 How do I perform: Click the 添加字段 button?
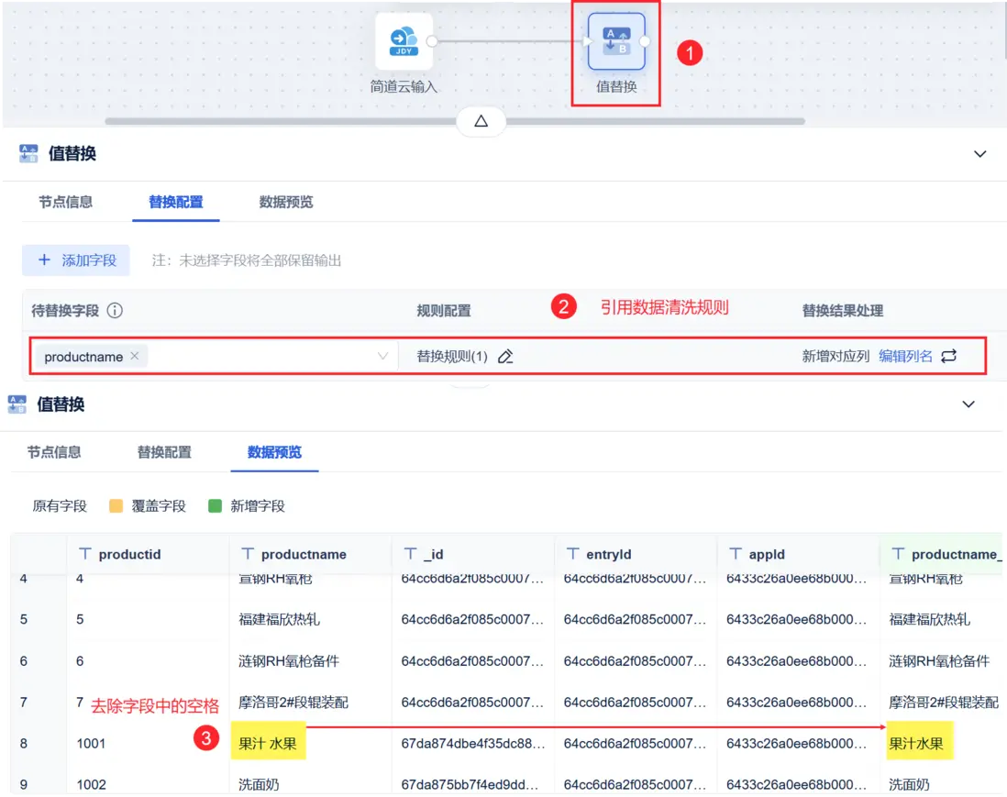(76, 260)
